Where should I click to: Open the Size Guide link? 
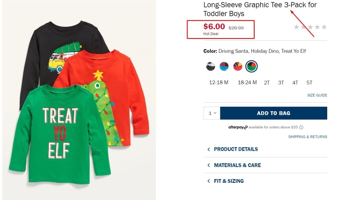317,95
